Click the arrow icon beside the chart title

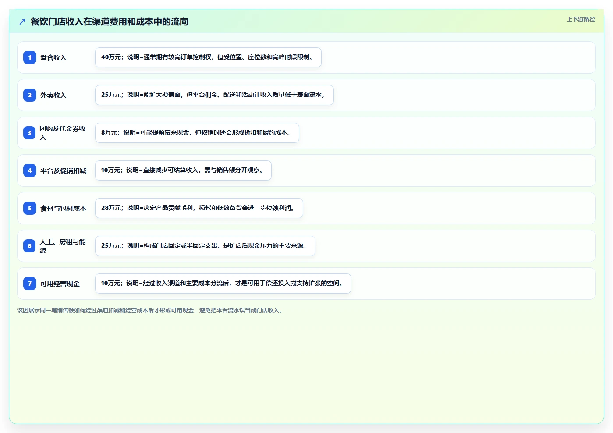(x=22, y=21)
